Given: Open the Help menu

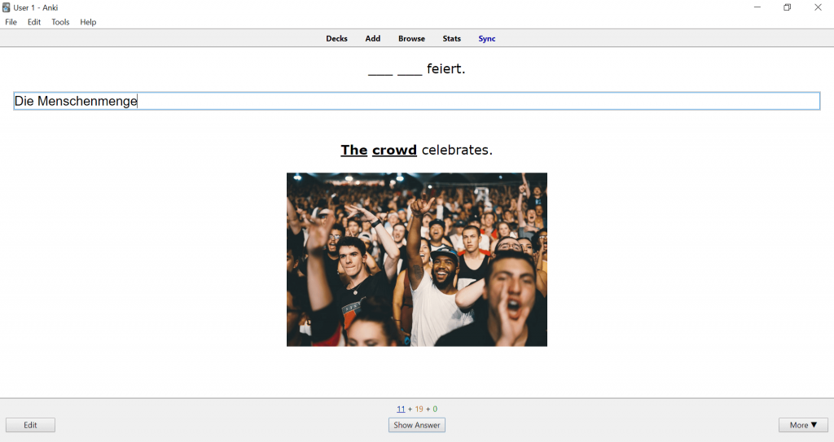Looking at the screenshot, I should pyautogui.click(x=88, y=22).
